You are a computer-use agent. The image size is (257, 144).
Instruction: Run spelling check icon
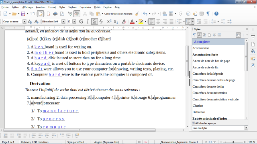(70, 14)
